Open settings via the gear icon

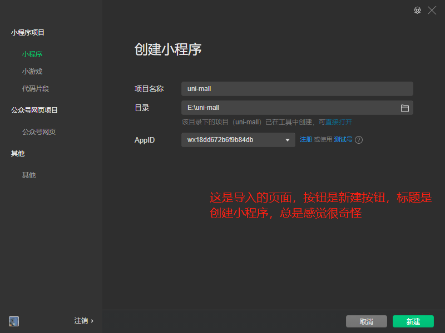click(x=417, y=11)
